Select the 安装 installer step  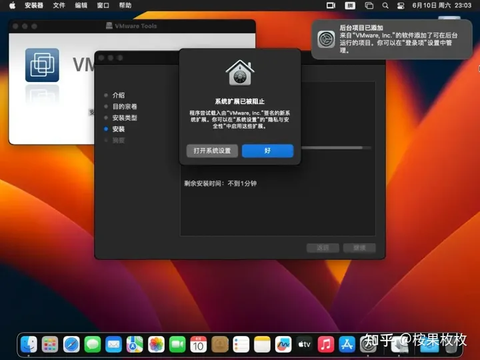119,129
